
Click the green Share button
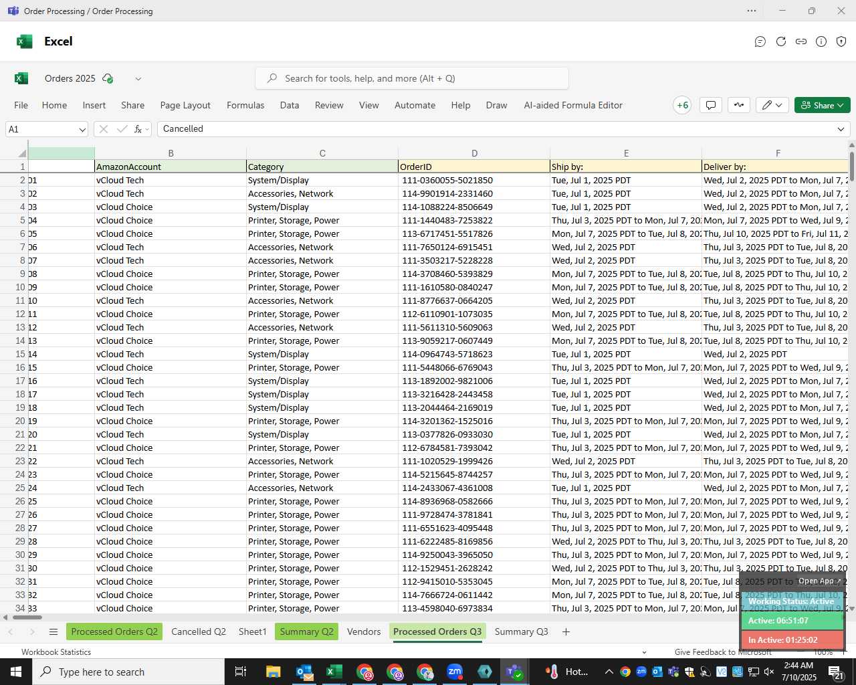[823, 105]
